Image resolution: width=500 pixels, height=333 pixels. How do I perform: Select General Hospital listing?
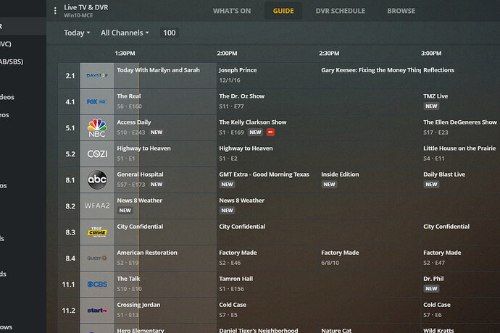click(165, 180)
